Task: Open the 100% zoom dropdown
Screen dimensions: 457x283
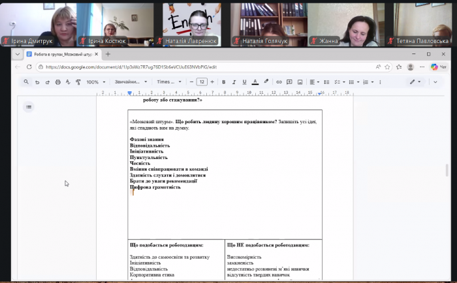Action: 95,82
